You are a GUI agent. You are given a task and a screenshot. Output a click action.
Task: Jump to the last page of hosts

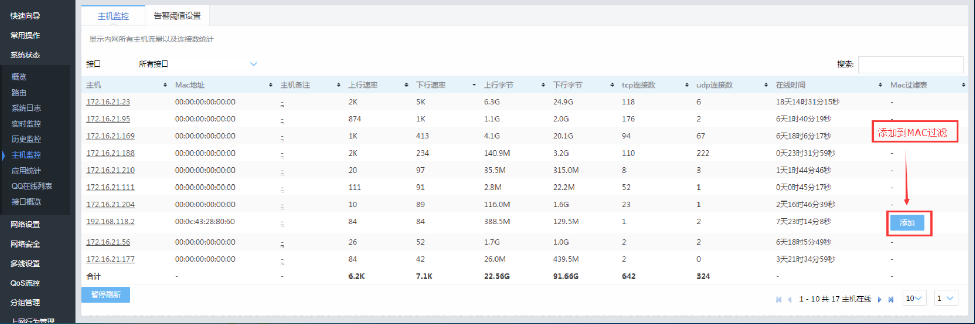(x=891, y=299)
